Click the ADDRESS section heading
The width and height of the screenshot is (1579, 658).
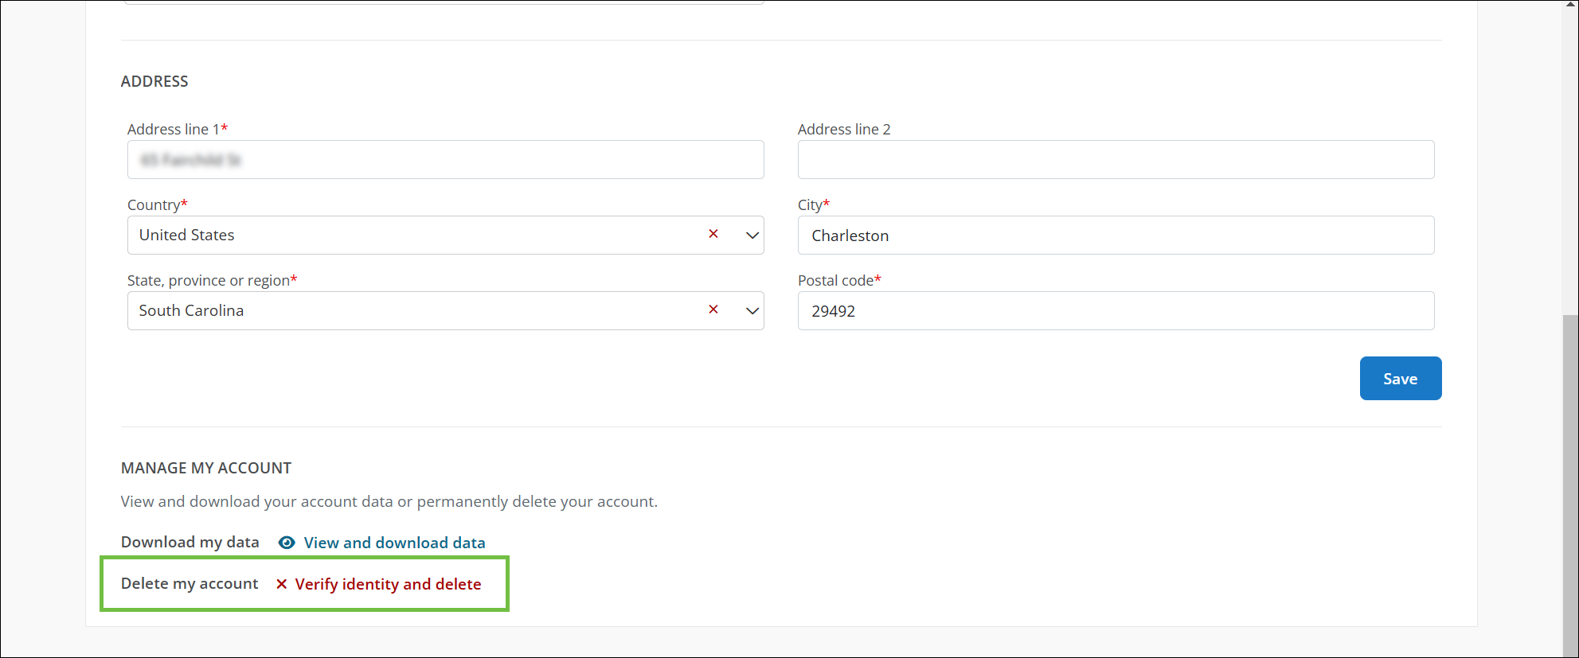pos(154,81)
